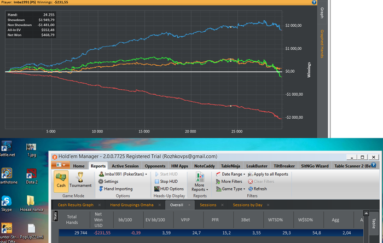Sort by W$SD% column header
Viewport: 383px width, 243px height.
click(x=305, y=220)
